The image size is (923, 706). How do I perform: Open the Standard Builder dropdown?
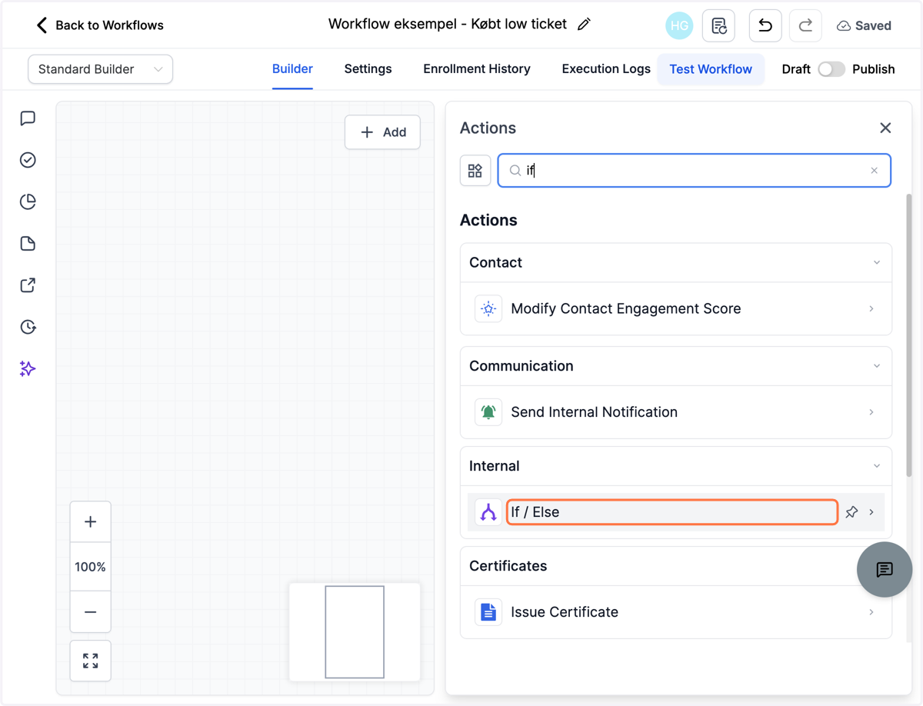tap(100, 69)
